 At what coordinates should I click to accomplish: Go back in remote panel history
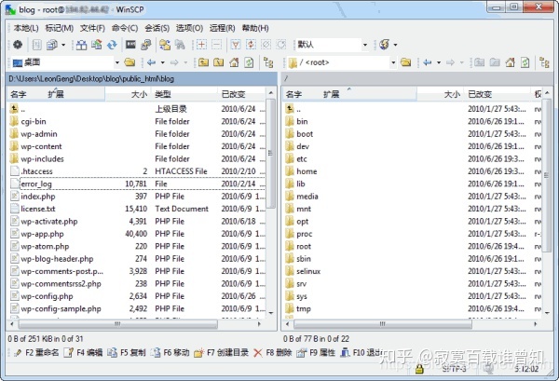pyautogui.click(x=427, y=62)
